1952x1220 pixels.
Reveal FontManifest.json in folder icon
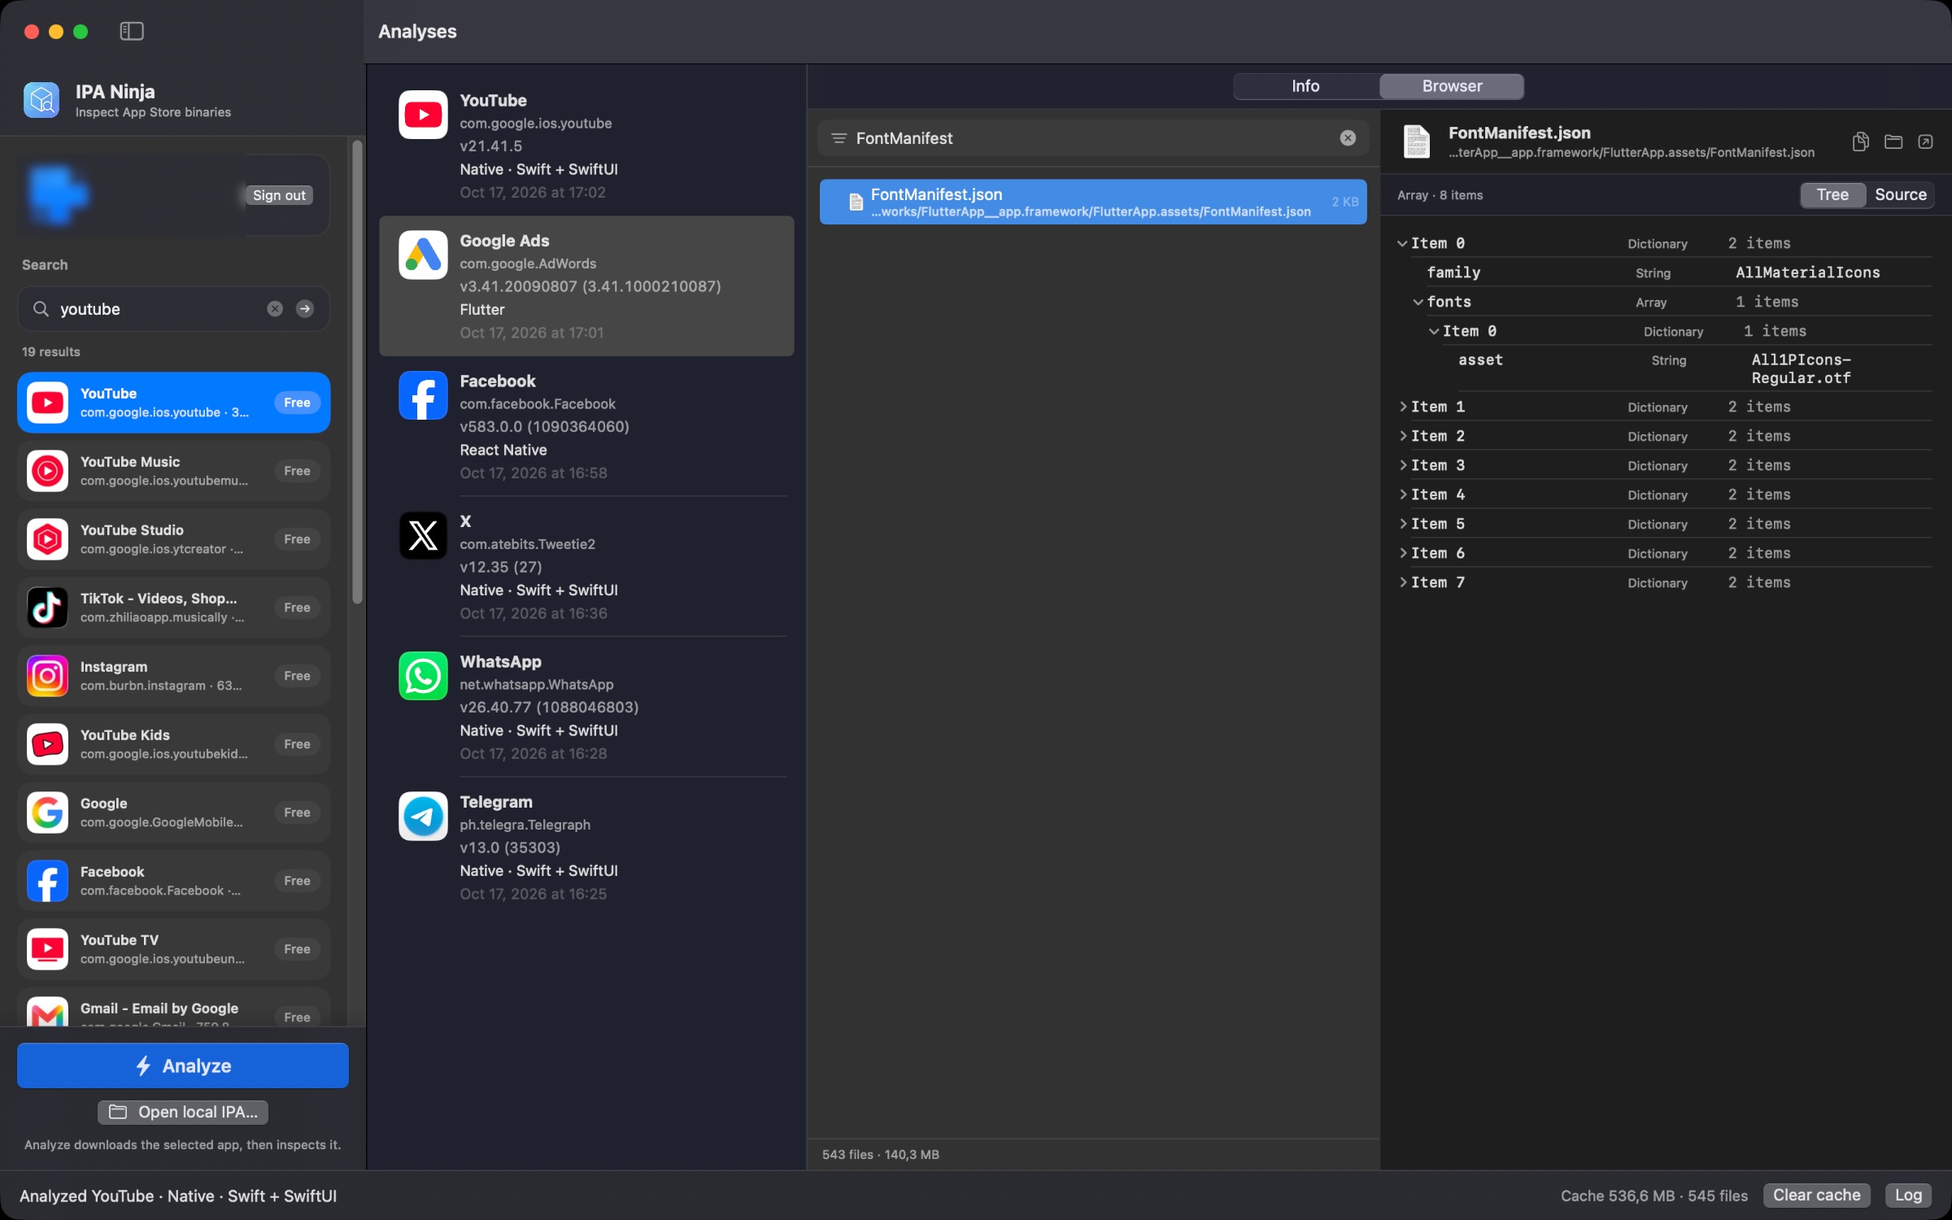point(1893,142)
